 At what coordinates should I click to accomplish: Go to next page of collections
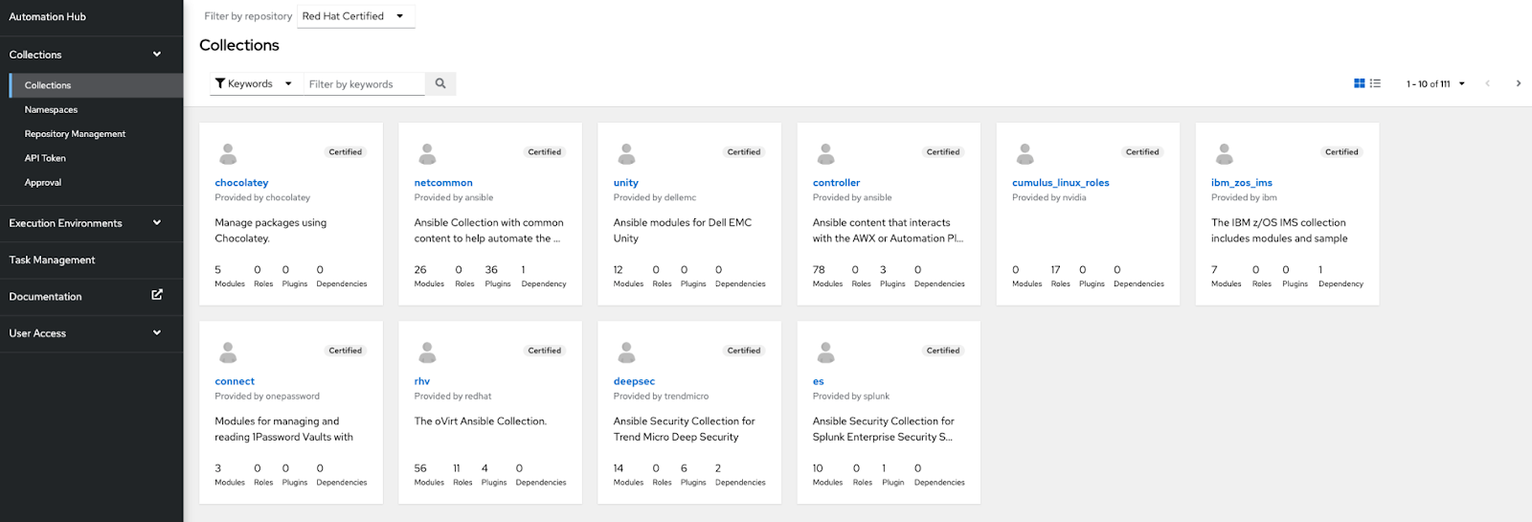1519,83
